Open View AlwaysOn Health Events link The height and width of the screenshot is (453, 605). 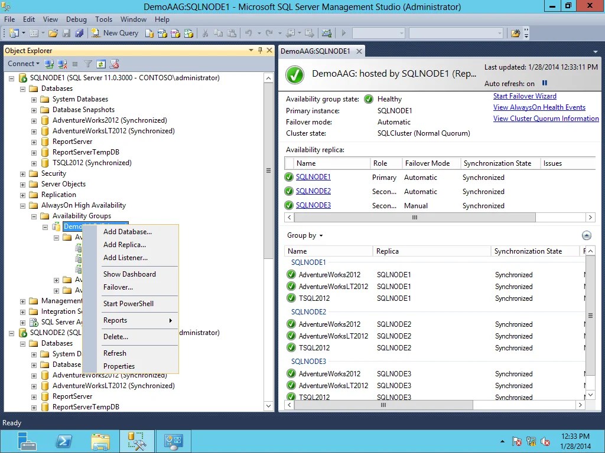(539, 107)
